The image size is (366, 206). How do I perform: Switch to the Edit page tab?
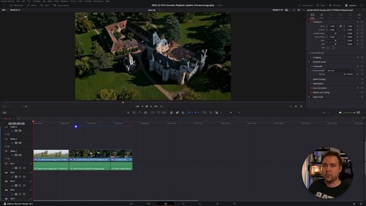[166, 204]
